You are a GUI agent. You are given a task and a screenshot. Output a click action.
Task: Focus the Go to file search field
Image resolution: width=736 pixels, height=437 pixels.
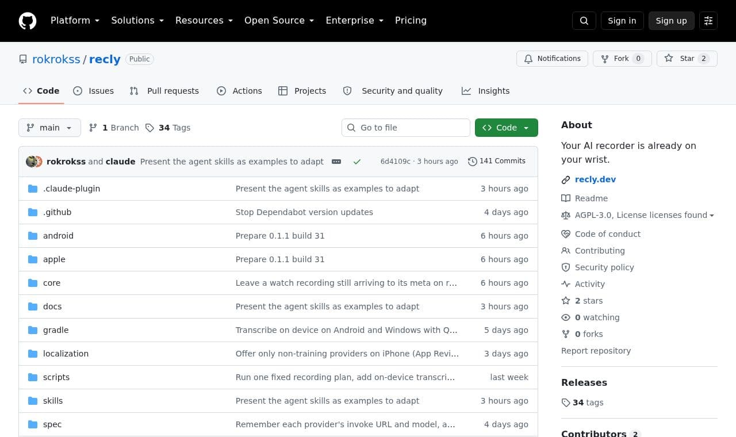pos(406,128)
